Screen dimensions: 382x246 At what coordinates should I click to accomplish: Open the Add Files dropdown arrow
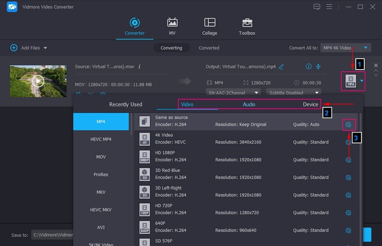point(45,48)
